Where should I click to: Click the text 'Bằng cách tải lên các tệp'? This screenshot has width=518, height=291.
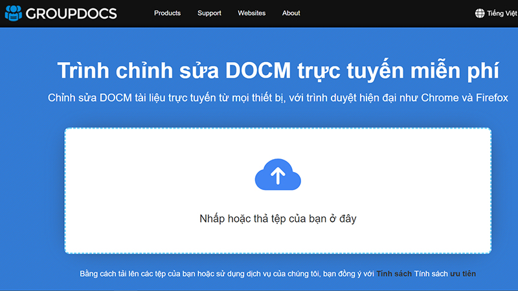pyautogui.click(x=123, y=274)
